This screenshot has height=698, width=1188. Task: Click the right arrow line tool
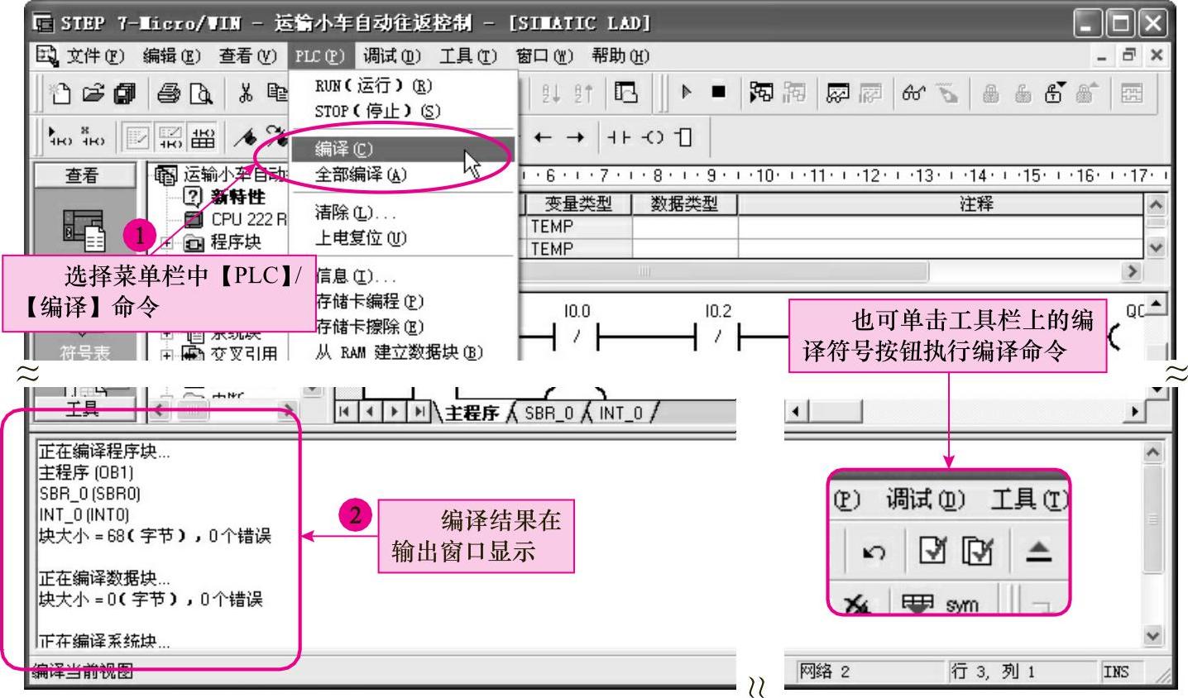pyautogui.click(x=576, y=137)
